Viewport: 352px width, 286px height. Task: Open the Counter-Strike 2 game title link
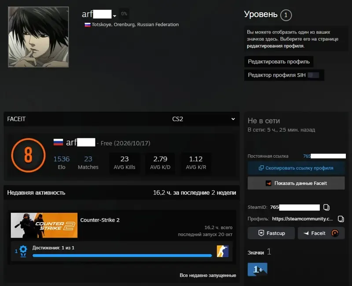coord(100,220)
